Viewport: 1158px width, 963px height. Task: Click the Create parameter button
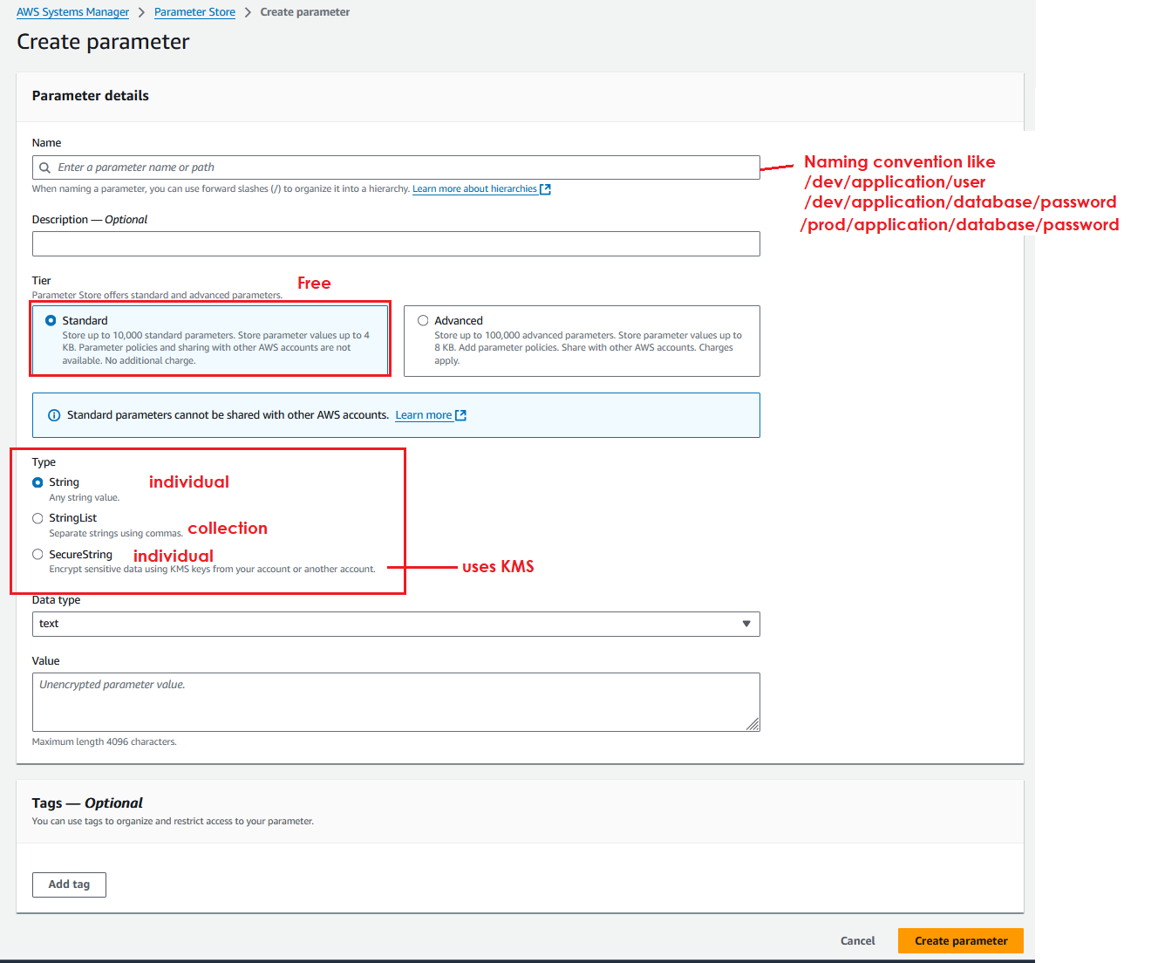[960, 940]
